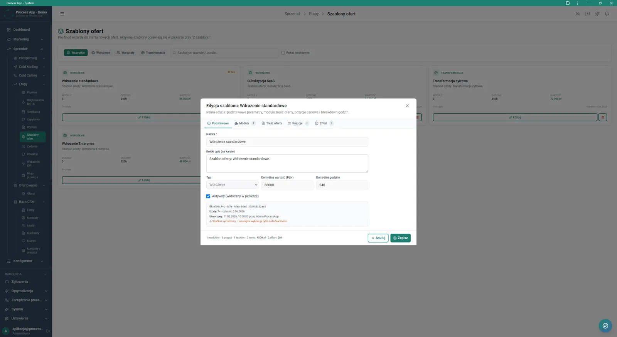Open Pipeline in the sidebar

(x=32, y=93)
